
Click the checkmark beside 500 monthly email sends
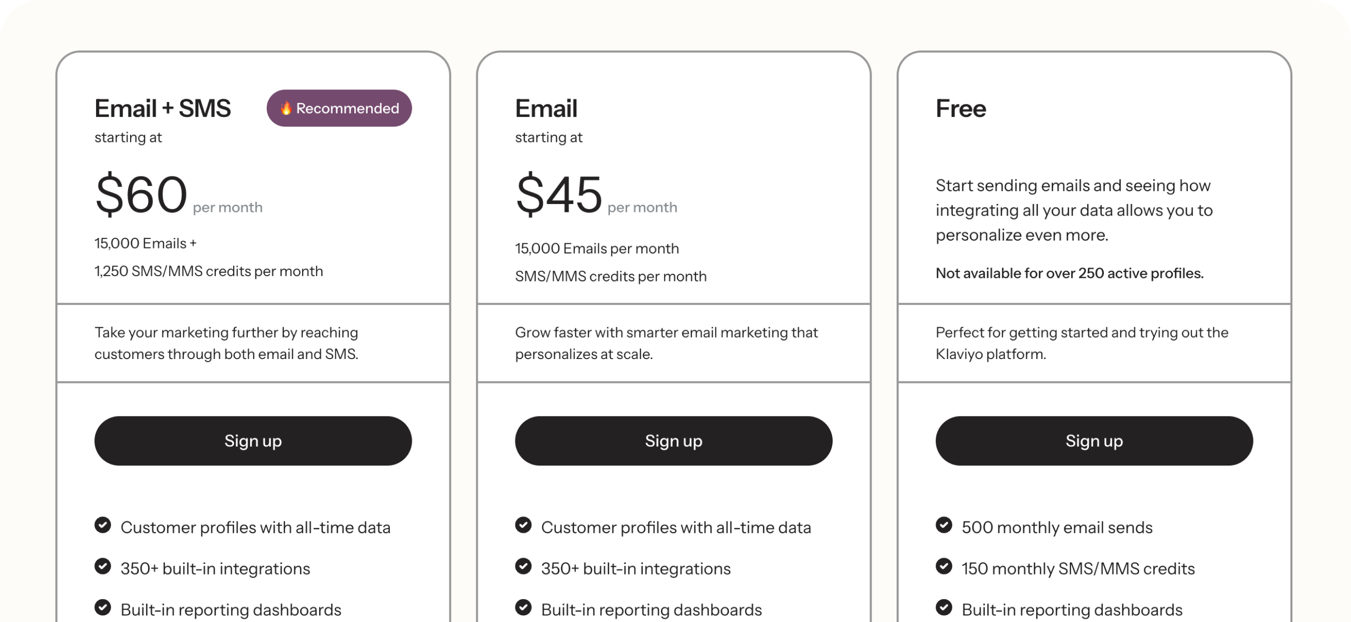[944, 525]
